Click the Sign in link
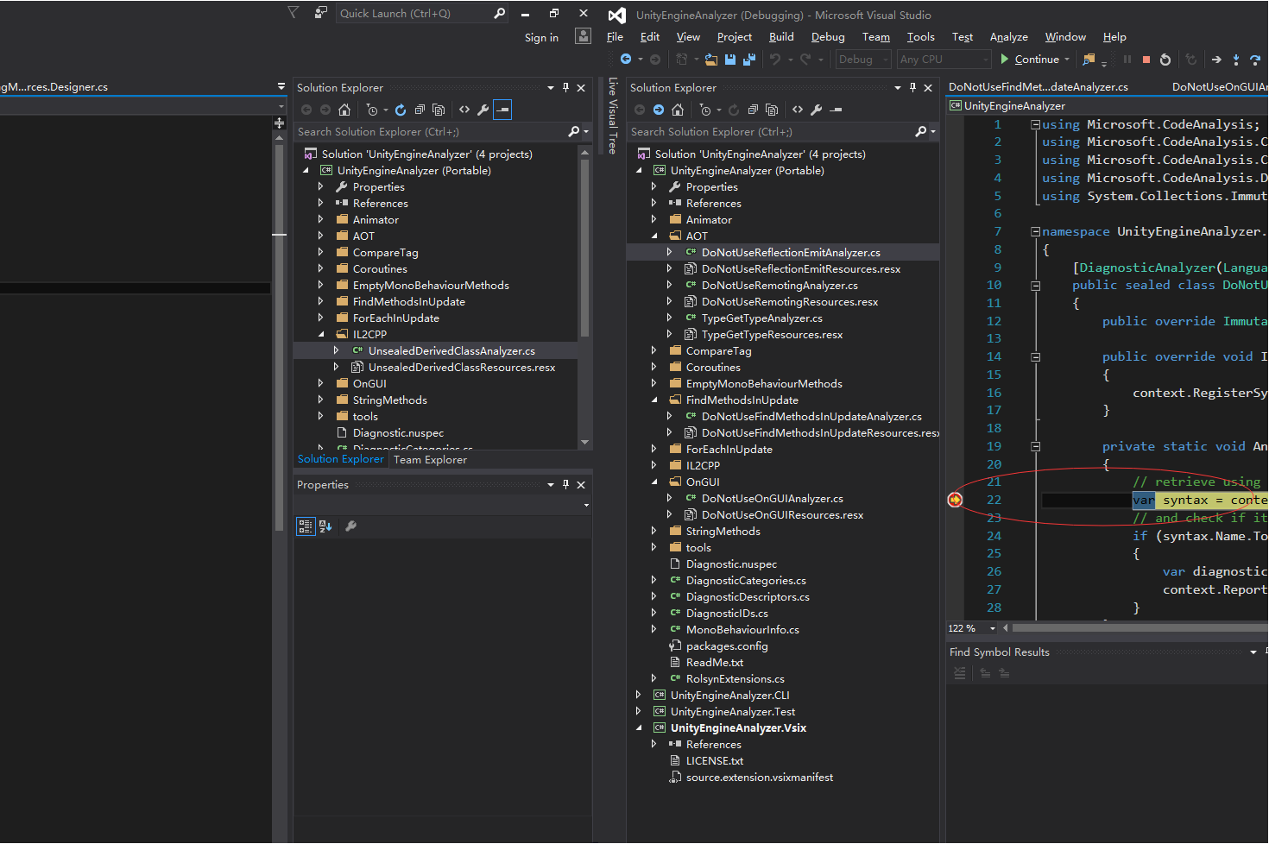This screenshot has height=844, width=1269. click(541, 38)
